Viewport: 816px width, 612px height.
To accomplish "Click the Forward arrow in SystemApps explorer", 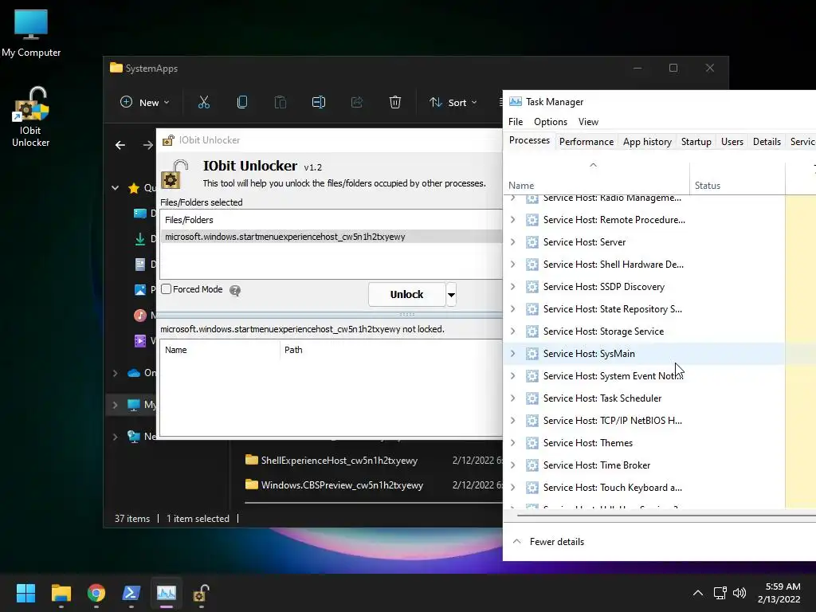I will coord(148,145).
